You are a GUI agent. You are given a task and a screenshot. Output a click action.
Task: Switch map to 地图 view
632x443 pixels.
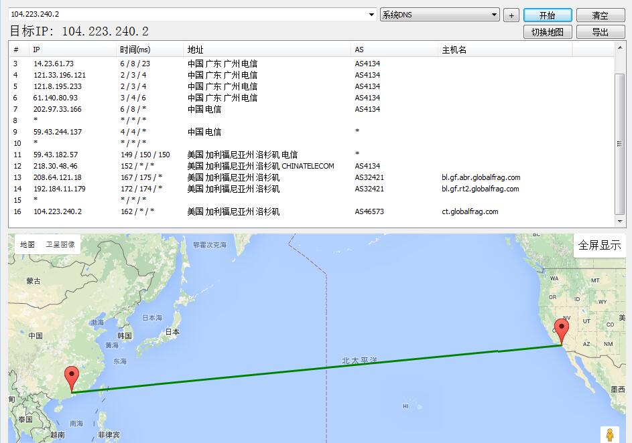[27, 244]
